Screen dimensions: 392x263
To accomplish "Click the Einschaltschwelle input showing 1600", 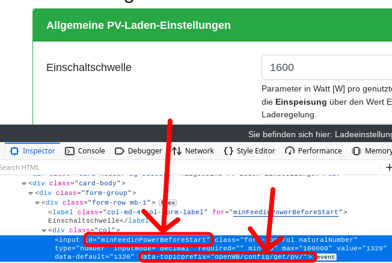I will click(x=326, y=67).
